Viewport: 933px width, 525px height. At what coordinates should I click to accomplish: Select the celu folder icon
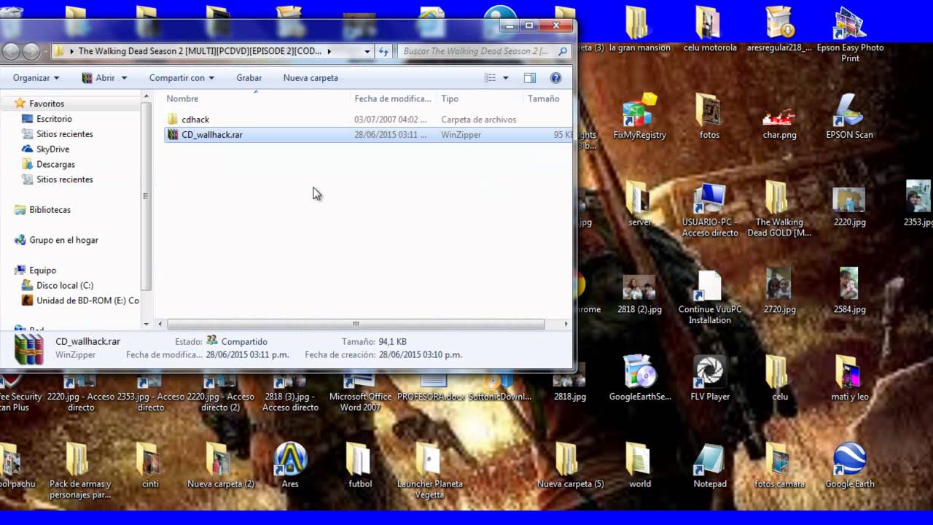point(779,378)
